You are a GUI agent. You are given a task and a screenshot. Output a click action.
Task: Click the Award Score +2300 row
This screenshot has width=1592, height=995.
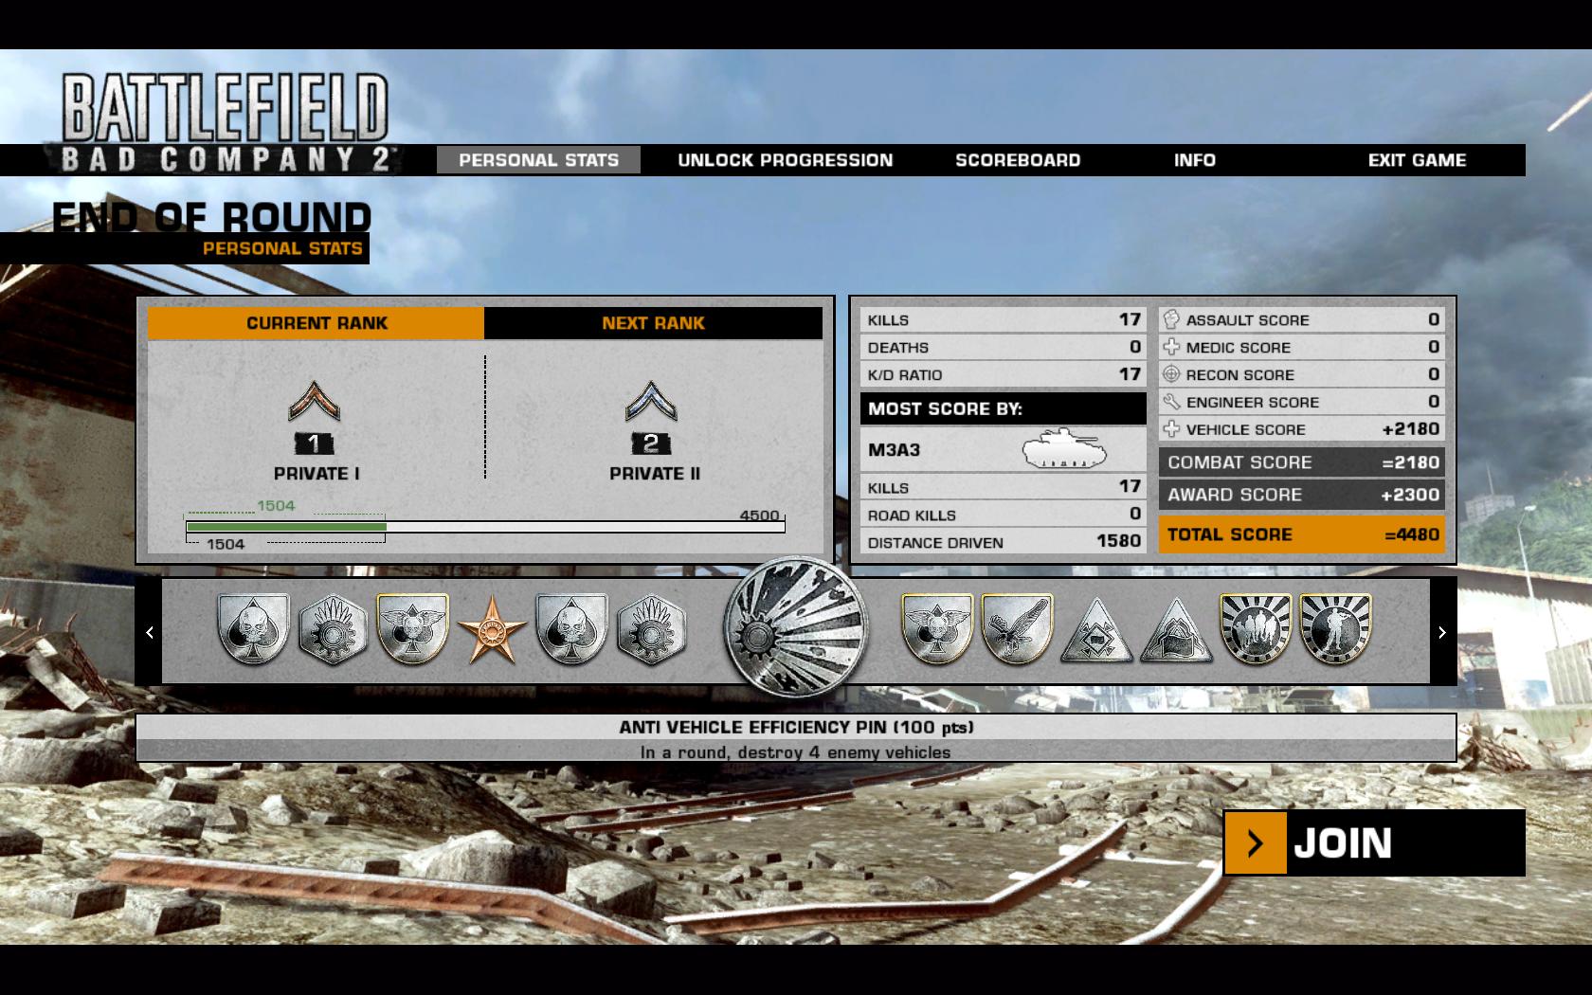coord(1301,495)
